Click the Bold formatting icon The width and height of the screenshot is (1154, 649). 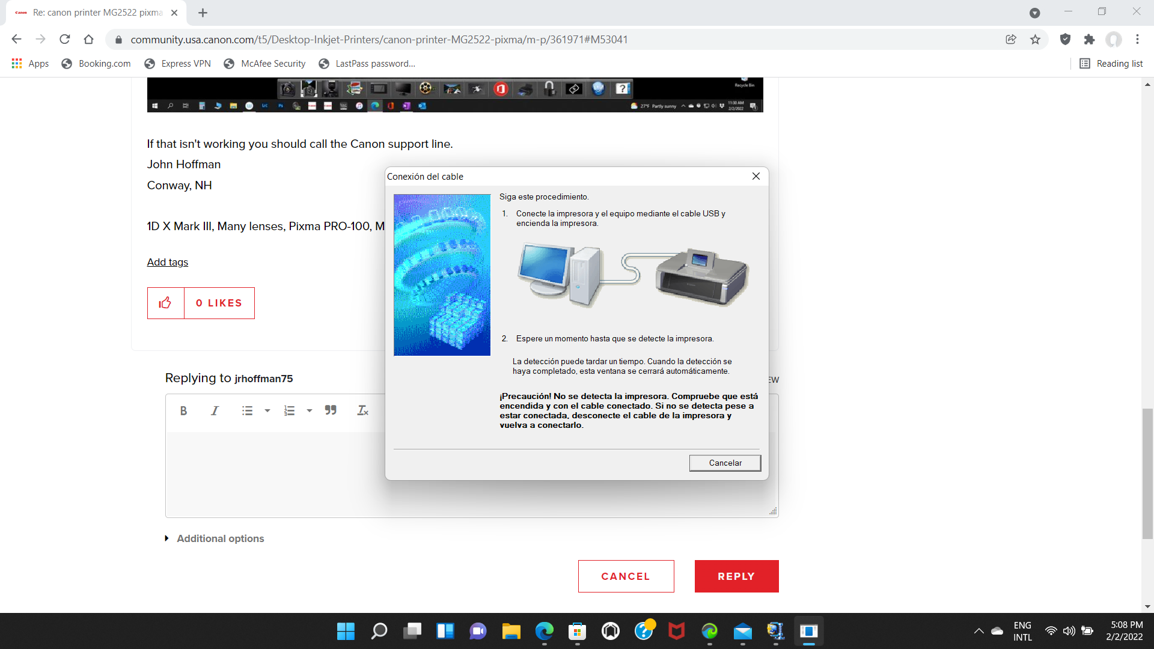click(184, 410)
